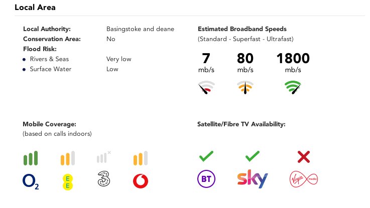Screen dimensions: 370x208
Task: Click the orange superfast speed gauge
Action: (245, 87)
